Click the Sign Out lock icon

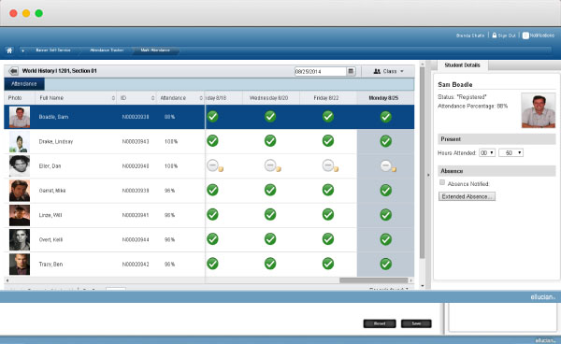494,36
